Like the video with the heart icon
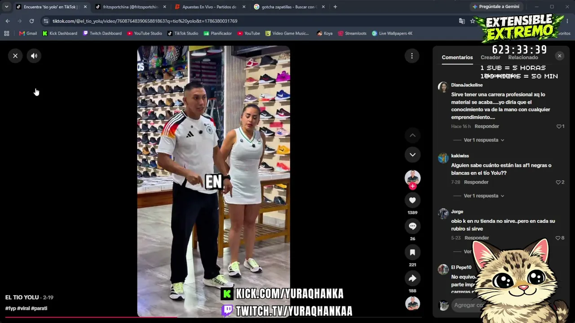 (x=412, y=200)
